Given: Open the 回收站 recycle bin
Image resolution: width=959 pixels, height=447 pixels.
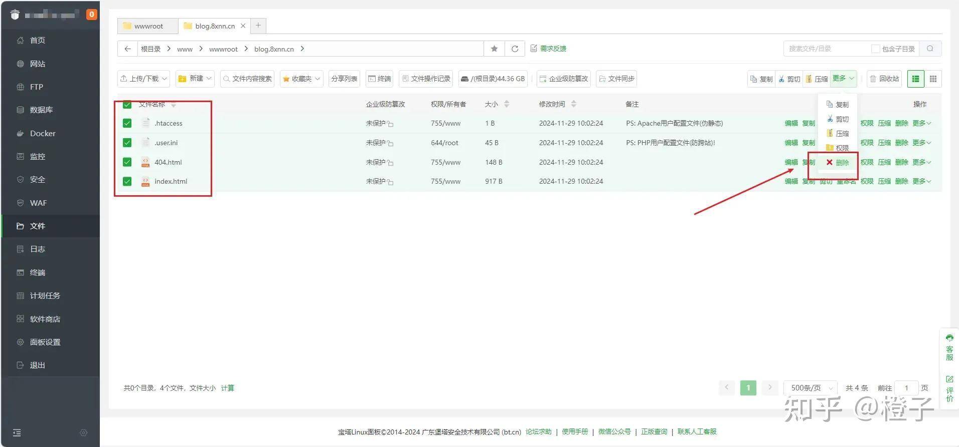Looking at the screenshot, I should tap(884, 79).
